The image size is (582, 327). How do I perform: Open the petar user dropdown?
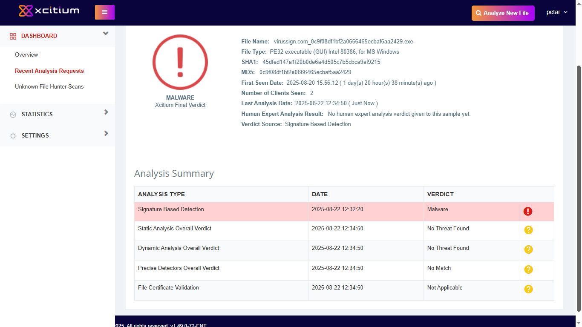[557, 12]
